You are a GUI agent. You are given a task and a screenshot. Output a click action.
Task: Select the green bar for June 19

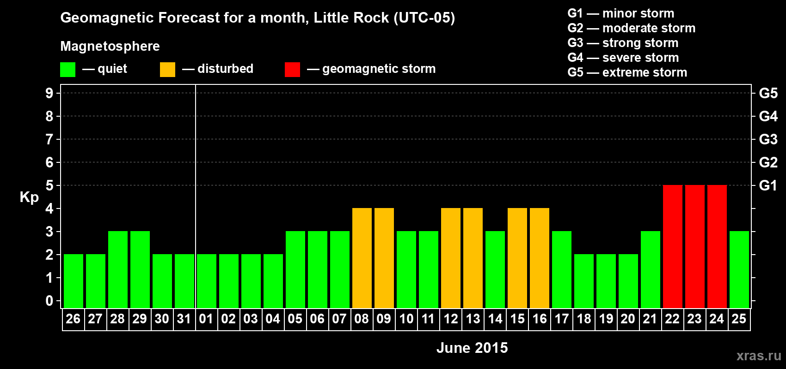click(606, 281)
